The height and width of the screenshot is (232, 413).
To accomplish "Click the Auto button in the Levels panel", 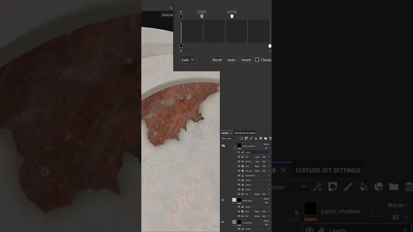I will pos(232,60).
